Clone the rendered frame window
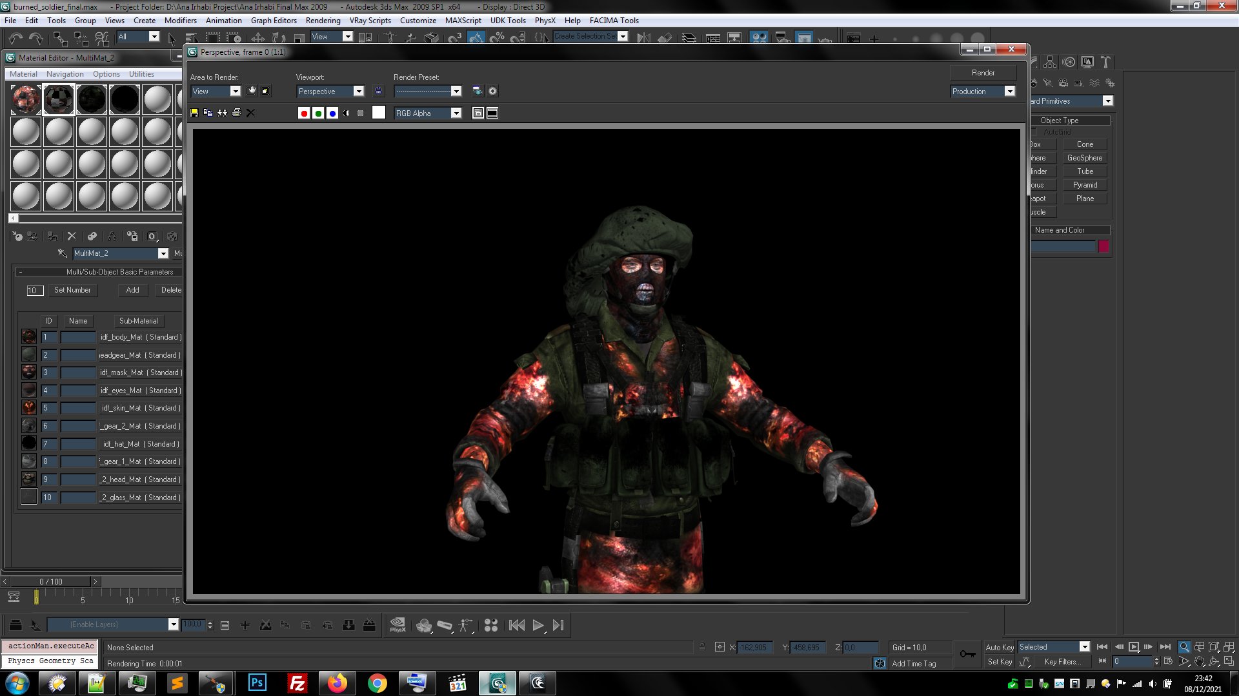This screenshot has height=696, width=1239. (x=222, y=113)
